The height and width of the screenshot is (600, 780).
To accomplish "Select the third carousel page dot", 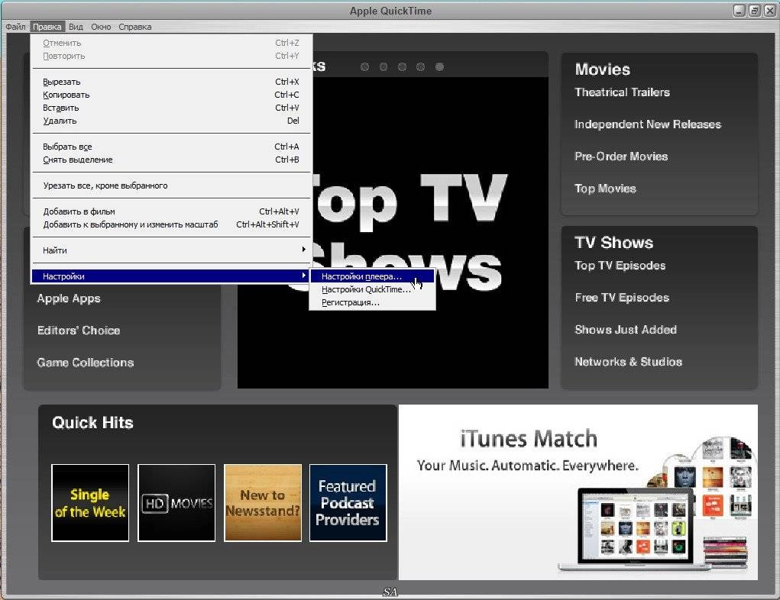I will (402, 66).
